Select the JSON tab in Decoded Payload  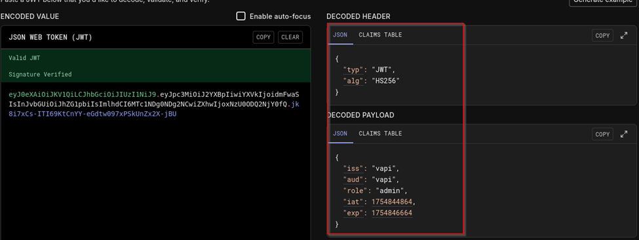coord(340,133)
